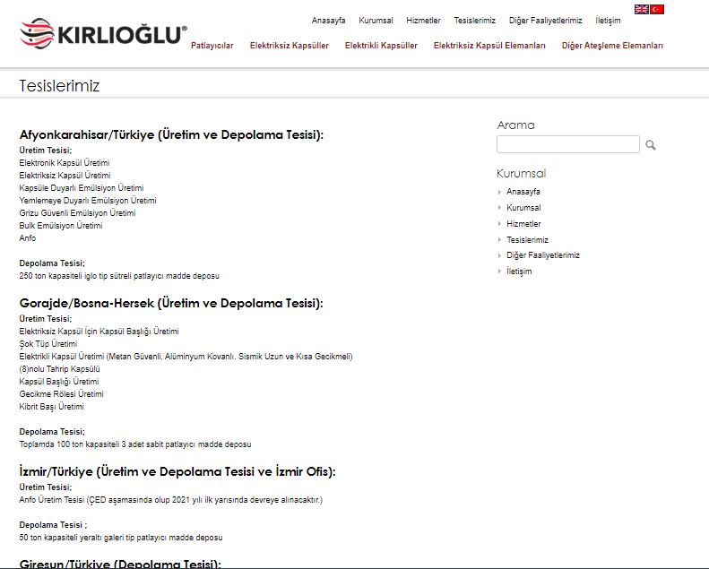Click the text 'Grizu Güvenli Emülsiyon Üretimi'
Viewport: 709px width, 569px height.
[77, 213]
